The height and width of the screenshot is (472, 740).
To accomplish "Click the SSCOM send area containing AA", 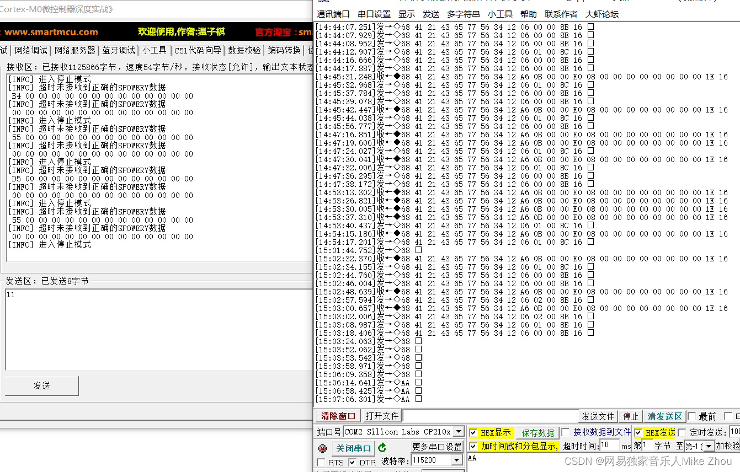I will coord(603,462).
